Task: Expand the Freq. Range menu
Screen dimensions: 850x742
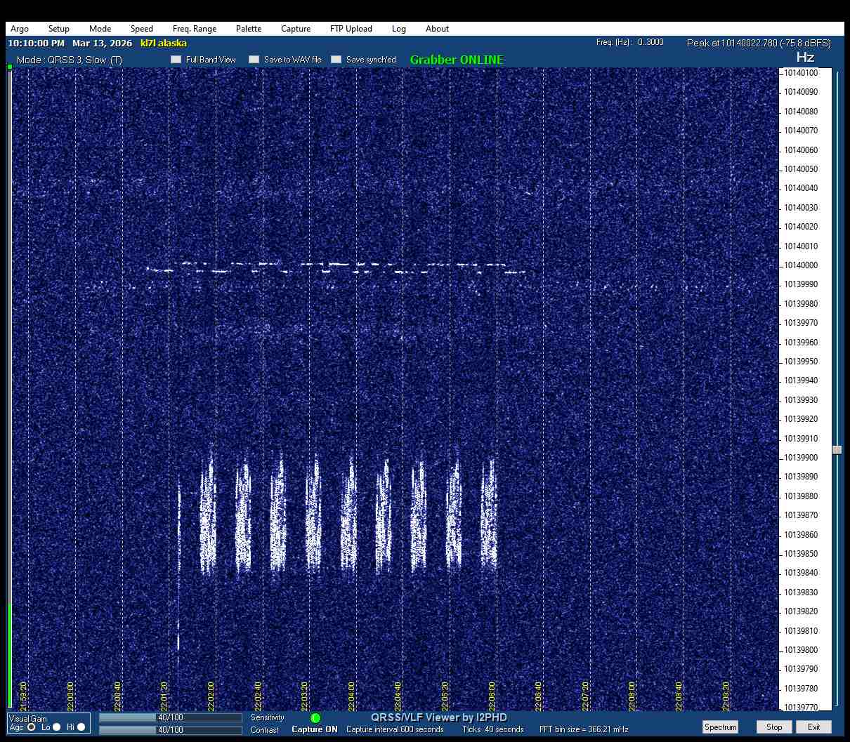Action: pyautogui.click(x=195, y=29)
